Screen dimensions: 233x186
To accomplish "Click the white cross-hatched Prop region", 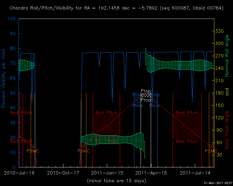I will (146, 95).
